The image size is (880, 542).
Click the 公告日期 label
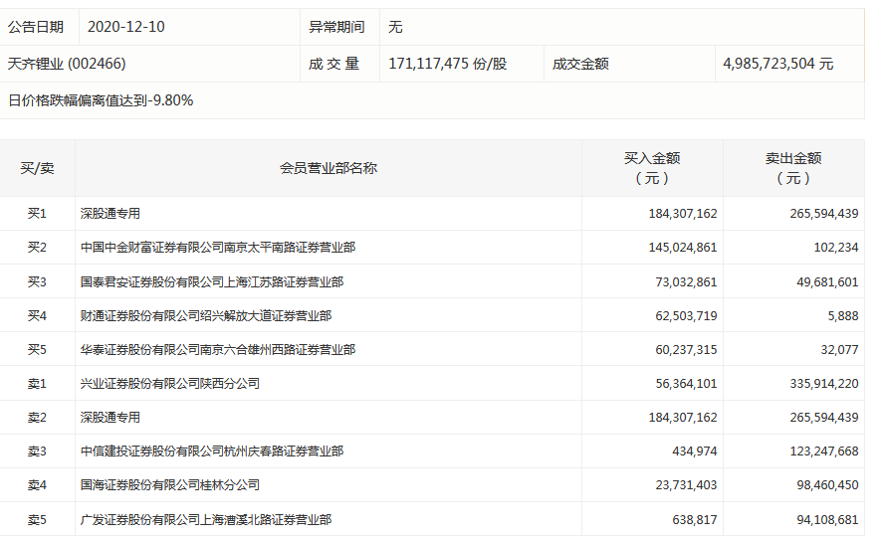[x=36, y=27]
